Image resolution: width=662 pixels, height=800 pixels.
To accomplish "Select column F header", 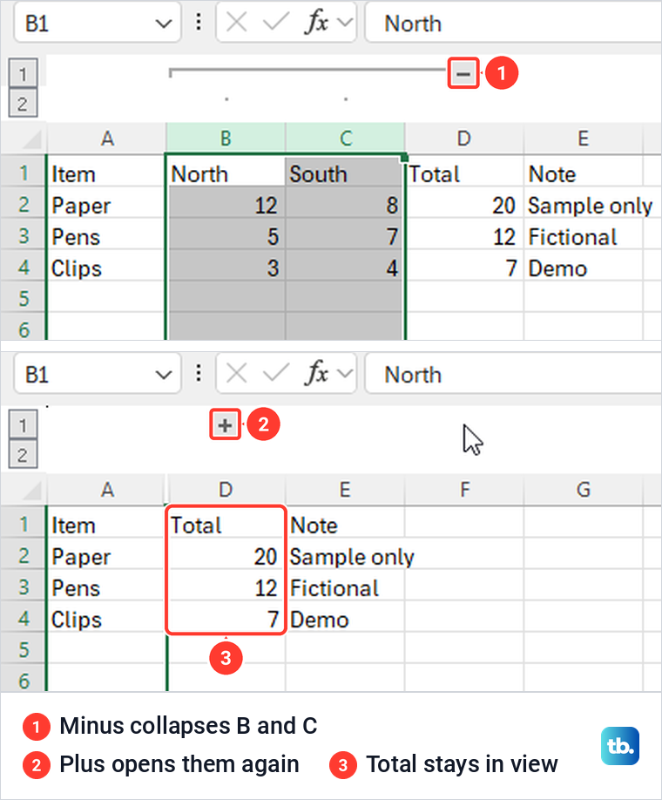I will pyautogui.click(x=464, y=490).
